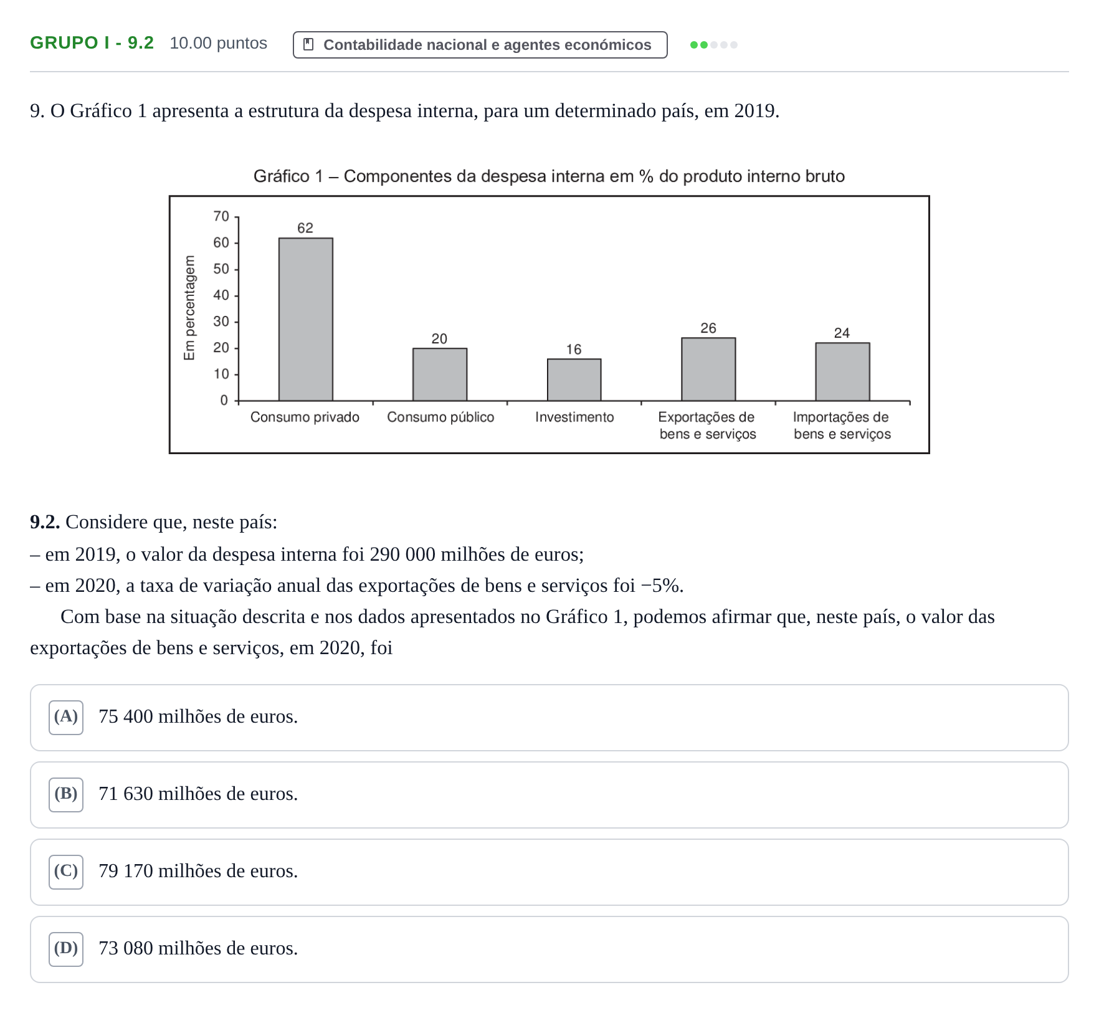The image size is (1099, 1013).
Task: Click the Importações de bens e serviços bar
Action: coord(842,371)
